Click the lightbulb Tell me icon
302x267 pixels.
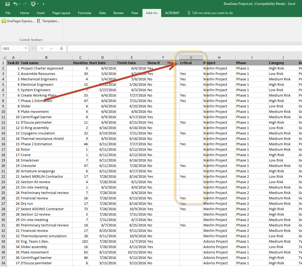coord(189,13)
